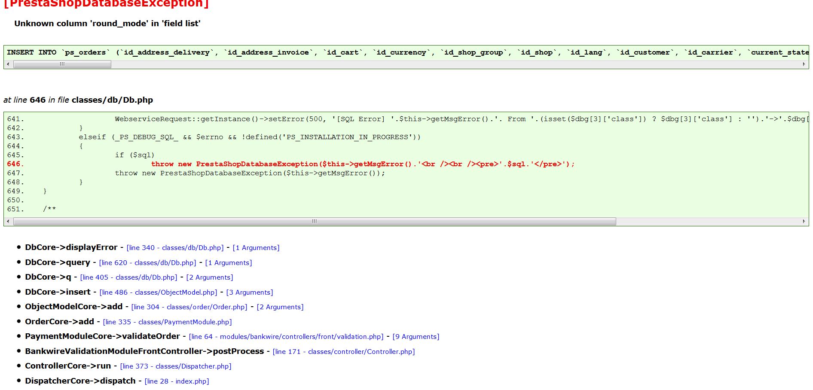
Task: Click the DbCore->q stack entry name
Action: click(48, 277)
